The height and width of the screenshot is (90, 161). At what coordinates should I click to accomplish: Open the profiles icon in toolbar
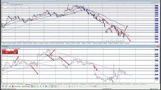pos(6,86)
